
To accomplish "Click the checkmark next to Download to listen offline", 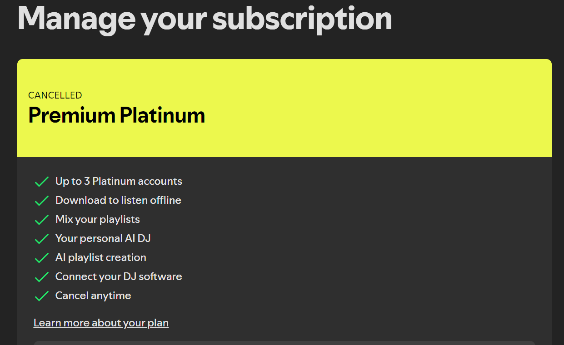I will tap(41, 201).
